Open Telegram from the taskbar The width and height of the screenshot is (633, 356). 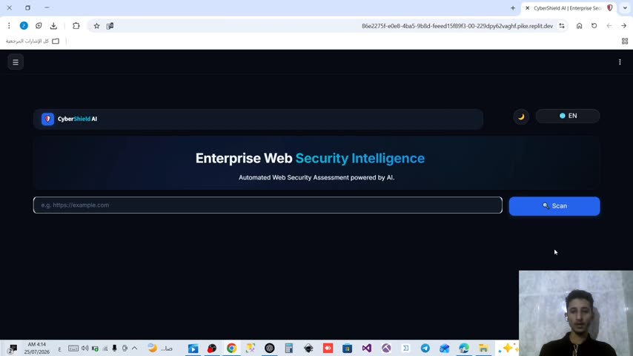[x=425, y=348]
